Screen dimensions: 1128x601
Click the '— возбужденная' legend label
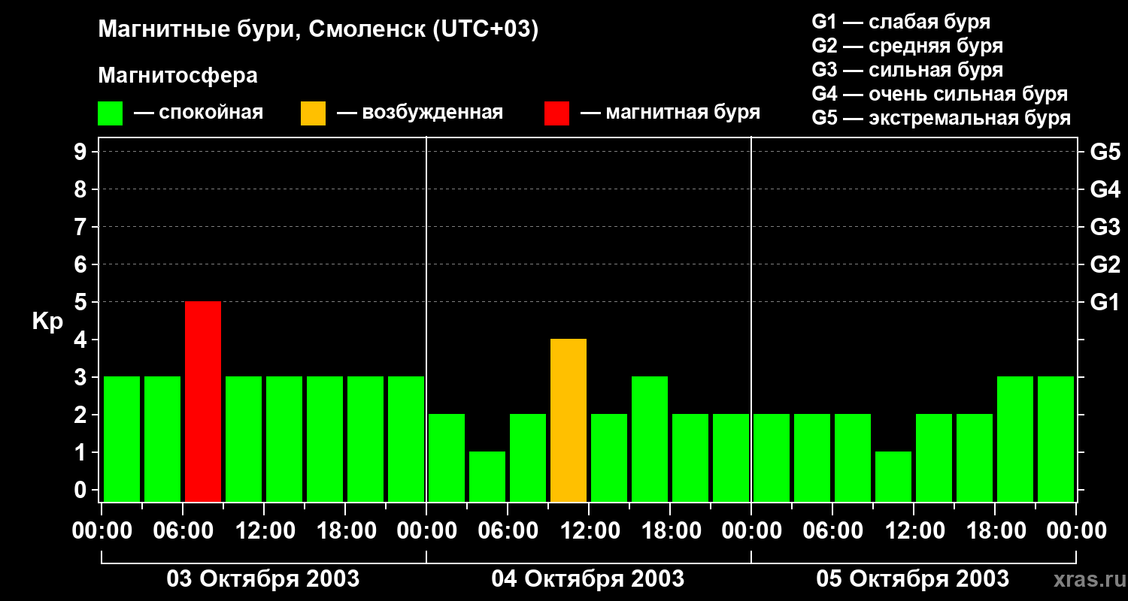(x=420, y=113)
